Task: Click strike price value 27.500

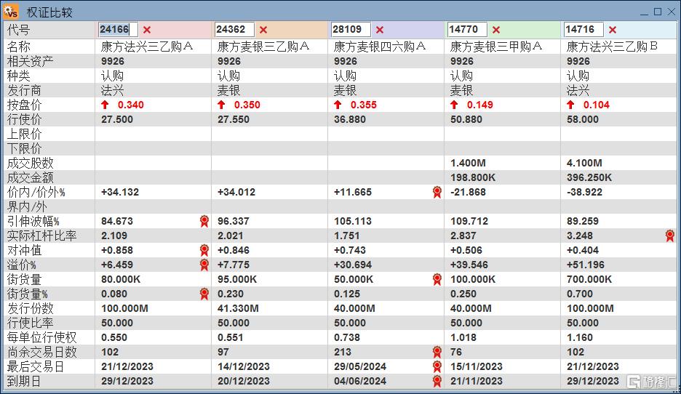Action: (x=117, y=119)
